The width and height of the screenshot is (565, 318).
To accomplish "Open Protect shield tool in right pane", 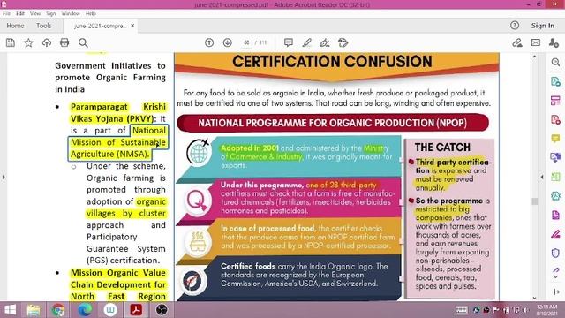I will pyautogui.click(x=555, y=254).
